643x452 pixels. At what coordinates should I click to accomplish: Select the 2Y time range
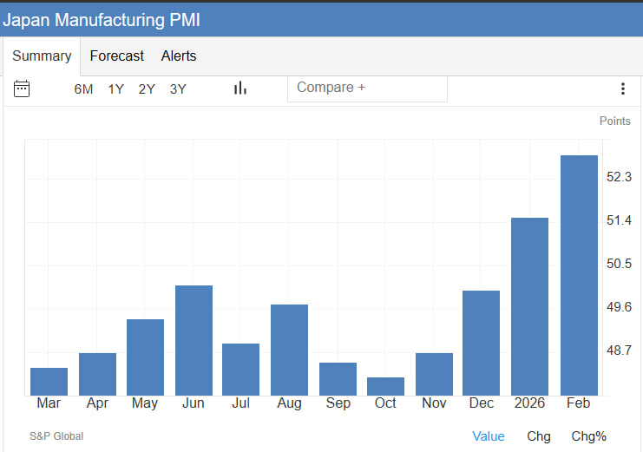147,89
